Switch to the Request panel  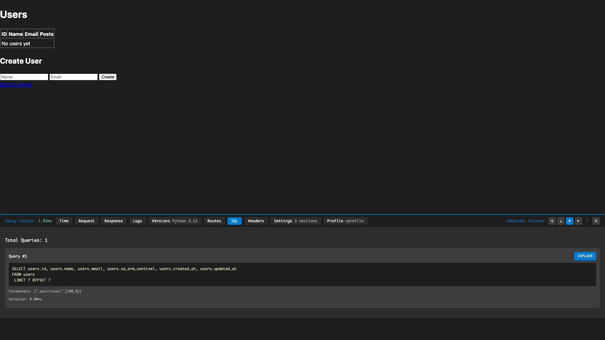(x=86, y=221)
